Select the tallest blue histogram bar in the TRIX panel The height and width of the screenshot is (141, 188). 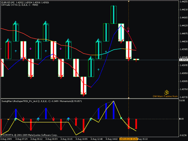tap(113, 110)
